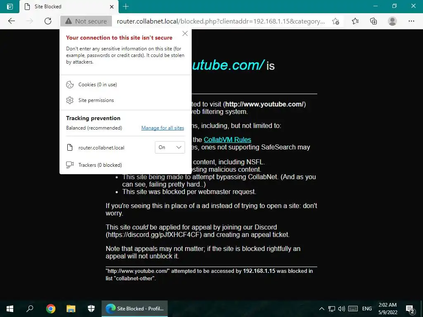Click the router.collabnet.local entry

tap(101, 148)
